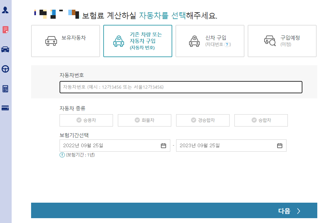Click the 자동차 종류 label text
327x223 pixels.
coord(73,108)
